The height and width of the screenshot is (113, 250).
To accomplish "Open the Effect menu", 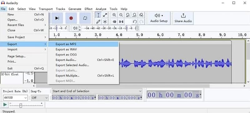I will (x=88, y=9).
